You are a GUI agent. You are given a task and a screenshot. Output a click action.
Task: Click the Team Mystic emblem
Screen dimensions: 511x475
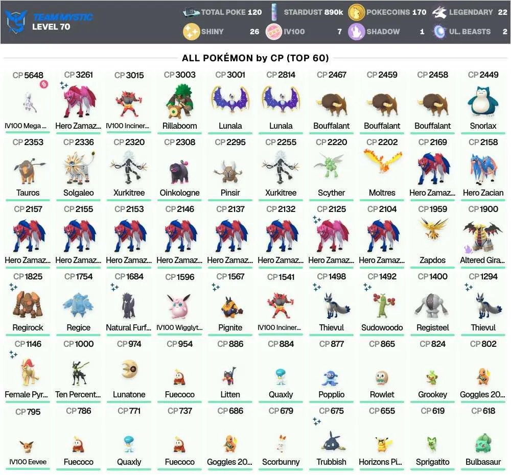[16, 21]
